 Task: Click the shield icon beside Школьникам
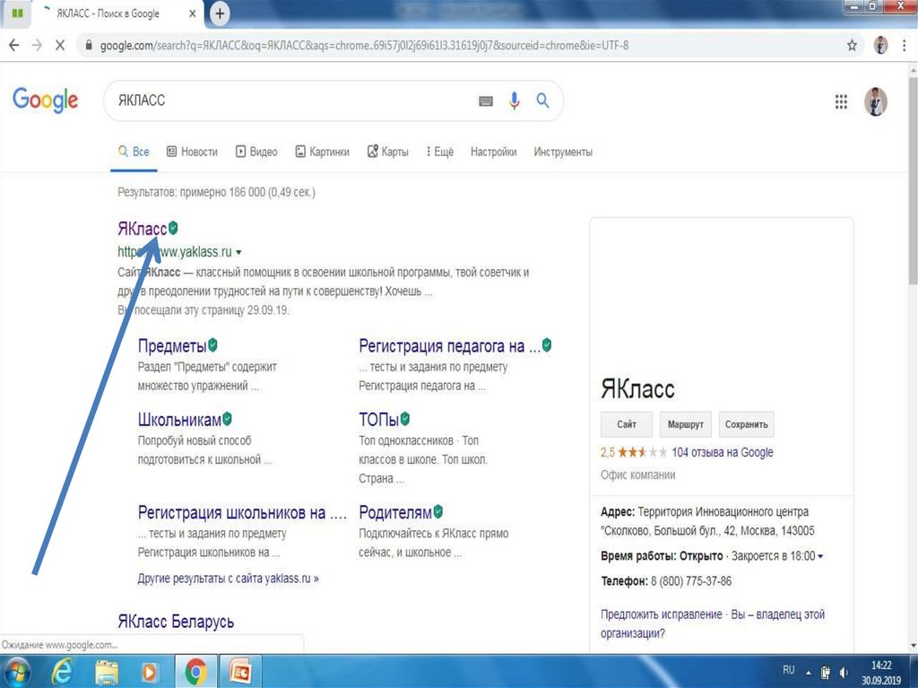click(227, 418)
